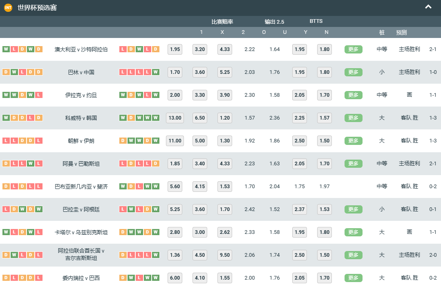Open 更多 for 巴林 v 中国 match

[x=353, y=72]
